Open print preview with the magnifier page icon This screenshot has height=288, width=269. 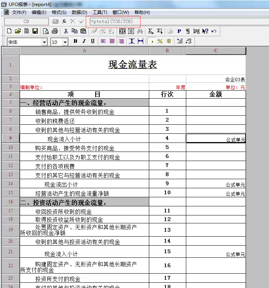coord(46,31)
